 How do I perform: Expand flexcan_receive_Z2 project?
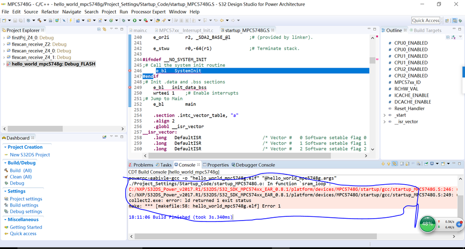point(4,44)
